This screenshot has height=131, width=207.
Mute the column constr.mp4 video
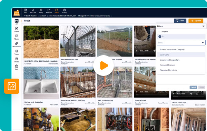(191, 94)
